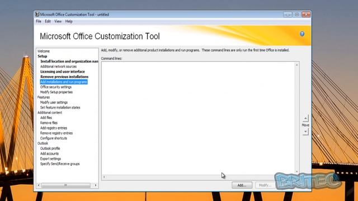Go to Install location and organization name

tap(69, 61)
